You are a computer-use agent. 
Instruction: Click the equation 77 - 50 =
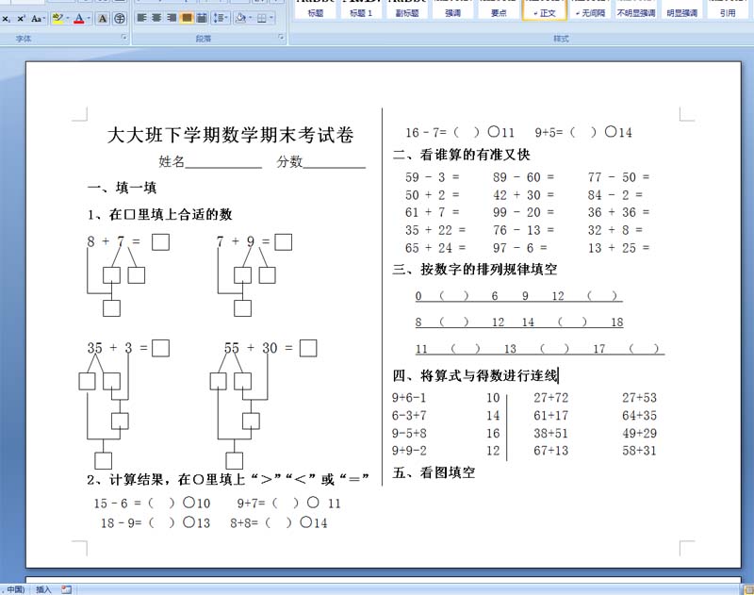[x=619, y=177]
